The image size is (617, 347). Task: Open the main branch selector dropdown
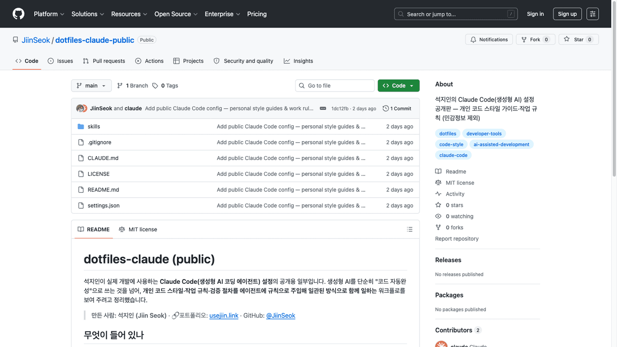click(x=92, y=86)
